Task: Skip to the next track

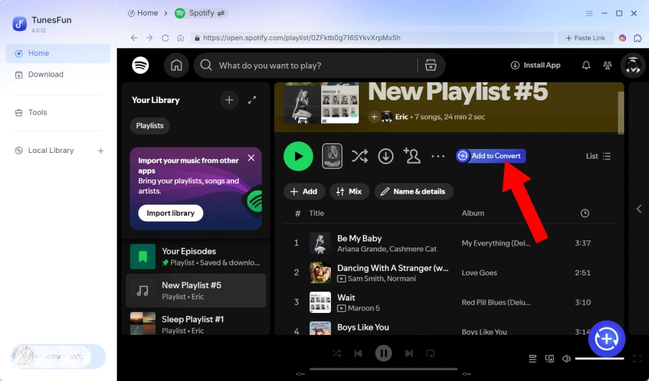Action: click(409, 354)
